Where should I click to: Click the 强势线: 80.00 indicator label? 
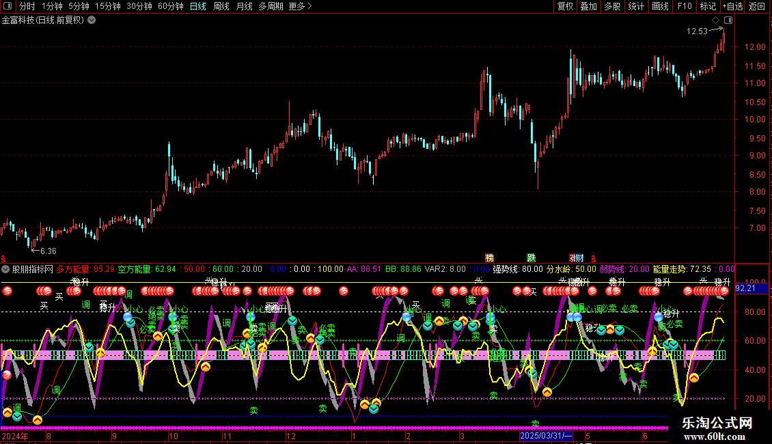pyautogui.click(x=517, y=269)
